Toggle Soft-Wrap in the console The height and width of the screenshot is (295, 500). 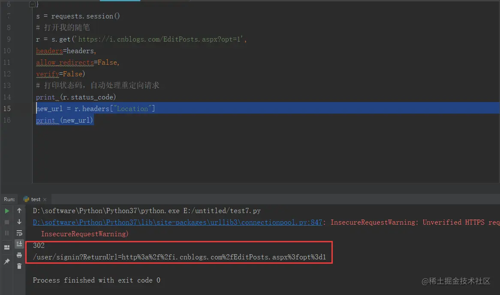(x=19, y=233)
